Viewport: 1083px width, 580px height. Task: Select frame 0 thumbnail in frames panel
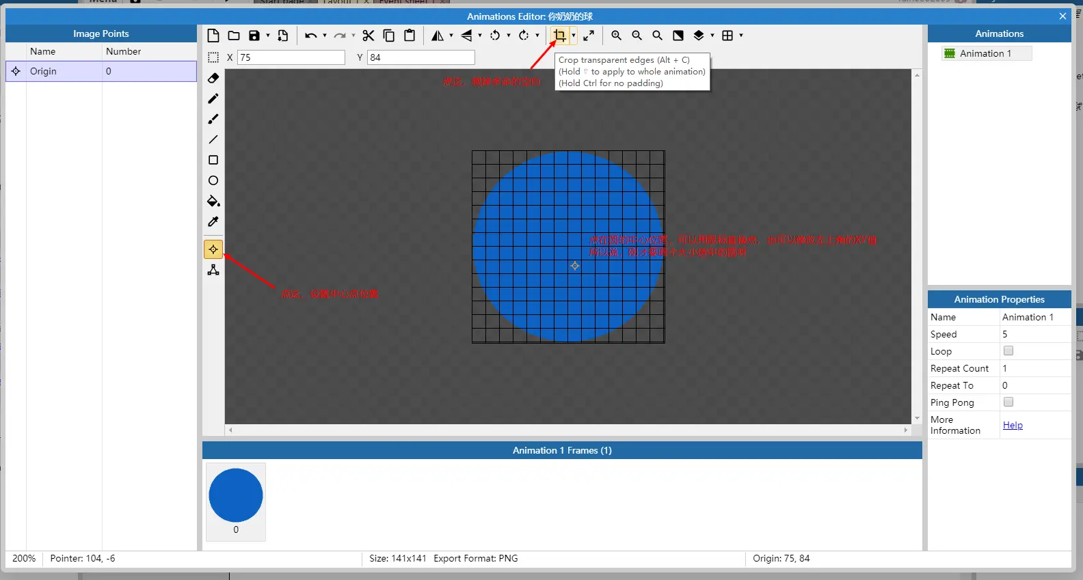click(236, 502)
